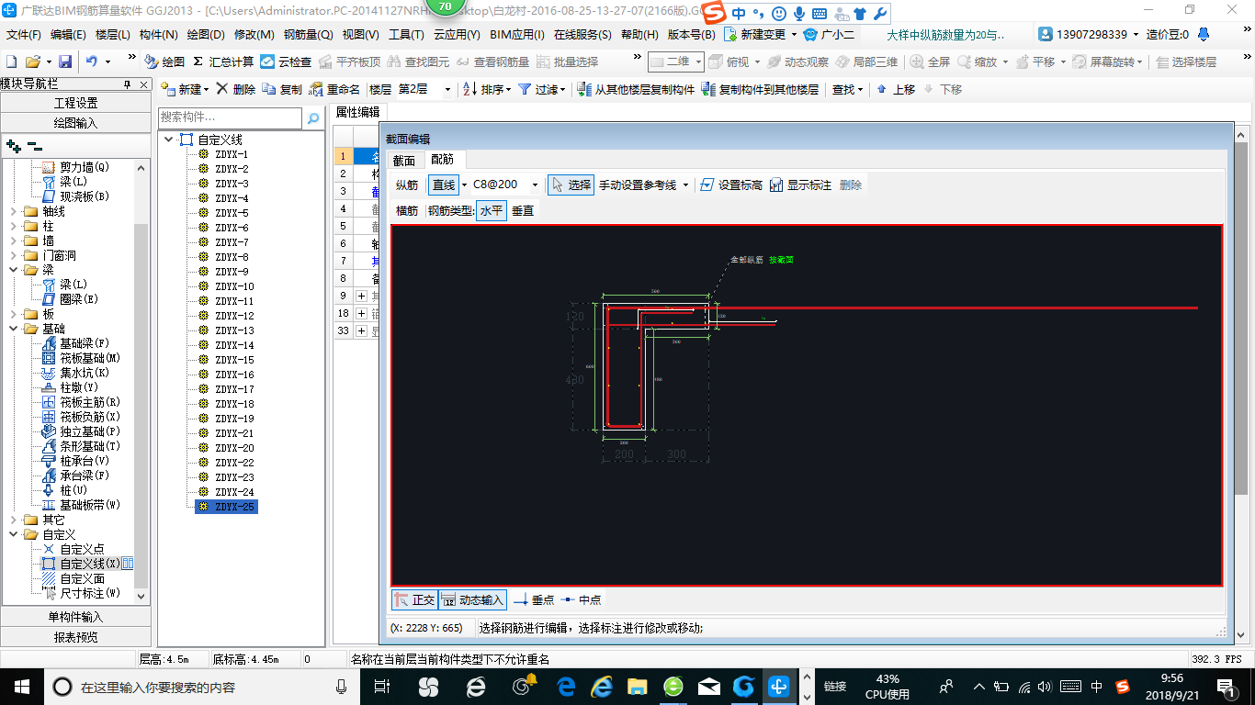The image size is (1255, 705).
Task: Open the C8@200 rebar spec dropdown
Action: [535, 185]
